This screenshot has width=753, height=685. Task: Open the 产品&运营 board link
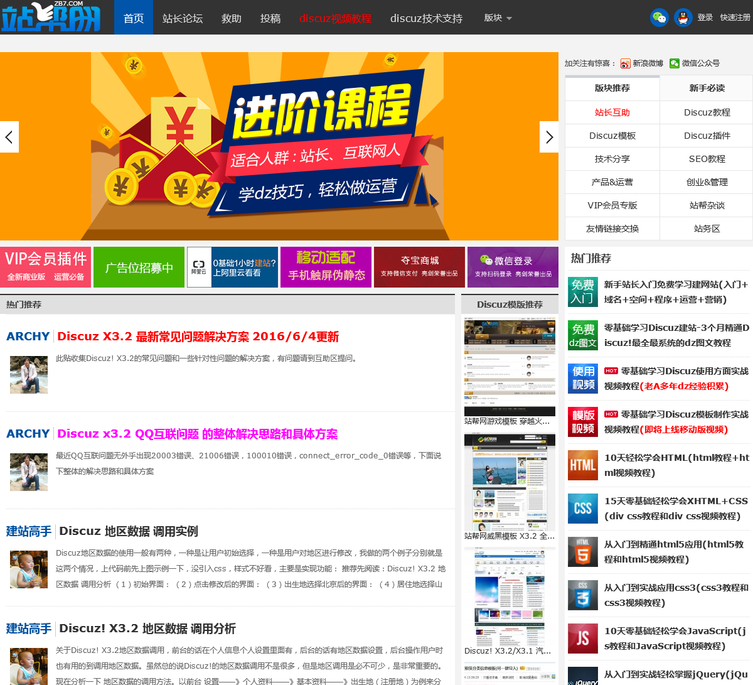tap(612, 182)
